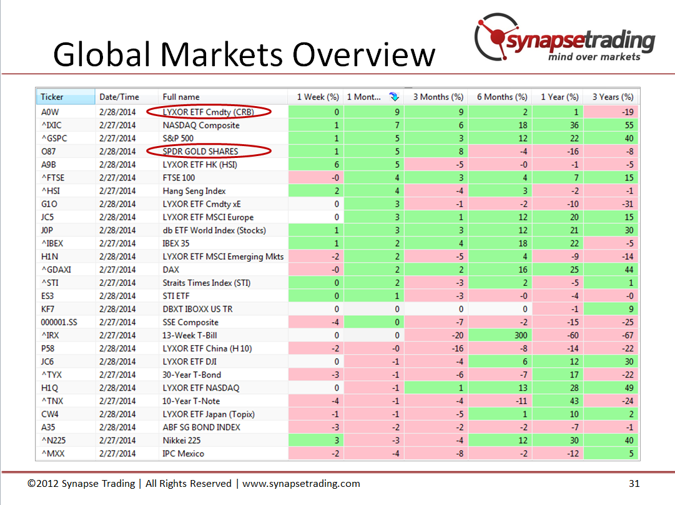Click the sort arrow in 1 Month column
675x505 pixels.
393,97
